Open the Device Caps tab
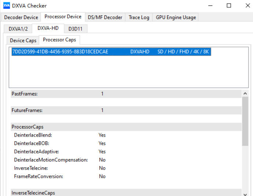253x196 pixels. pyautogui.click(x=23, y=40)
